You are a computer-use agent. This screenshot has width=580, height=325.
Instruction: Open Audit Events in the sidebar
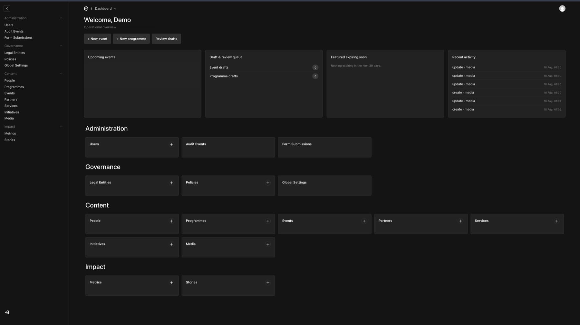(x=14, y=31)
